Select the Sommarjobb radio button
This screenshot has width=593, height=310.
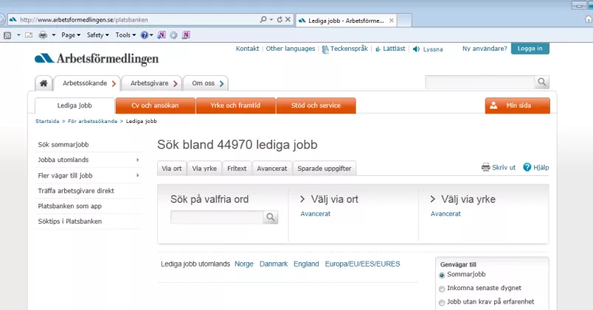click(x=442, y=275)
